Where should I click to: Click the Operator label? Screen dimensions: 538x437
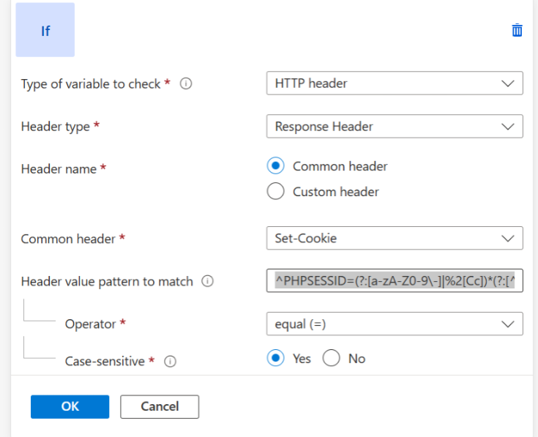coord(90,324)
